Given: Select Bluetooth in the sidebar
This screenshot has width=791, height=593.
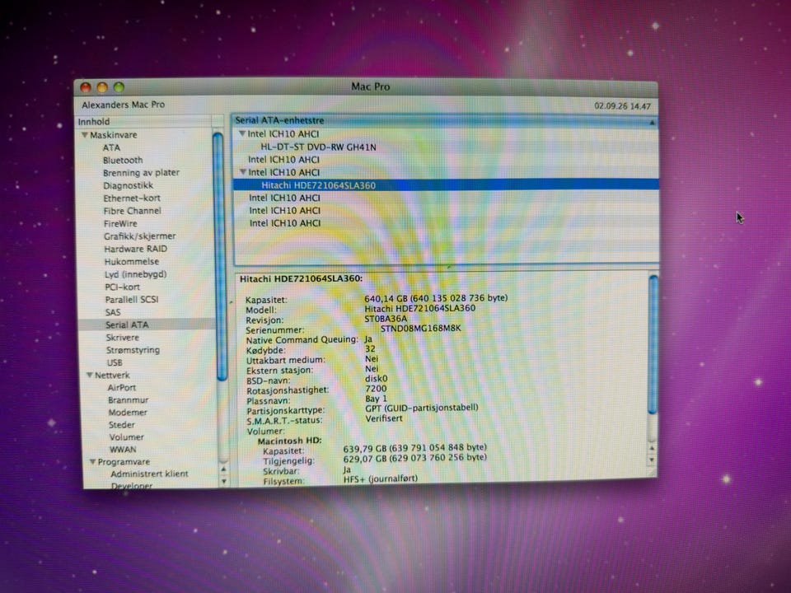Looking at the screenshot, I should point(123,161).
